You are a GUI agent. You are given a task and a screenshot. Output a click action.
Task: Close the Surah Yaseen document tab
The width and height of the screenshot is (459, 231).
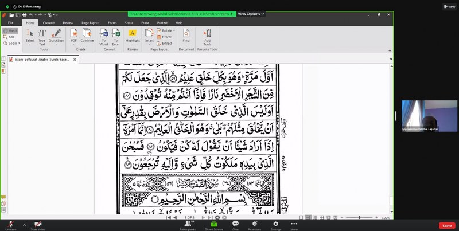[x=75, y=60]
